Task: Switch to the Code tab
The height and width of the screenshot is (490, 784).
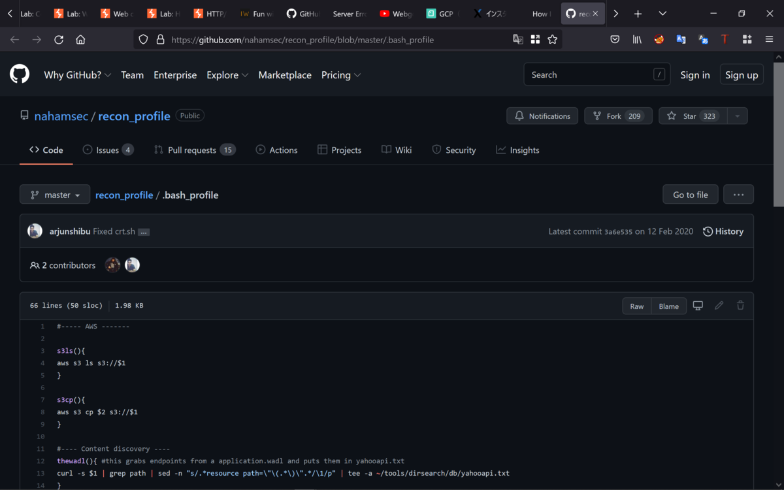Action: tap(46, 150)
